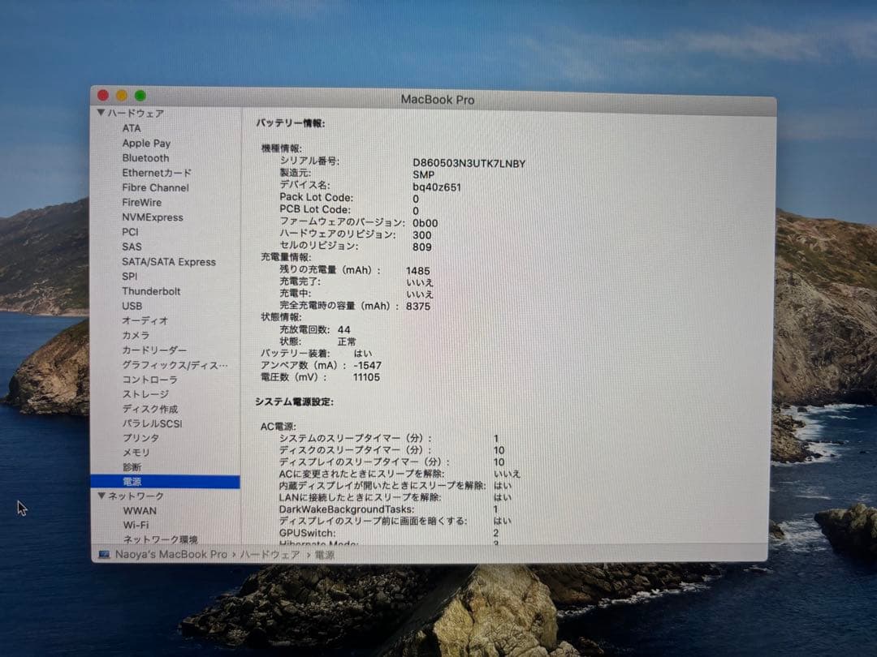The height and width of the screenshot is (657, 877).
Task: Select ネットワーク環境 in the sidebar
Action: (x=161, y=539)
